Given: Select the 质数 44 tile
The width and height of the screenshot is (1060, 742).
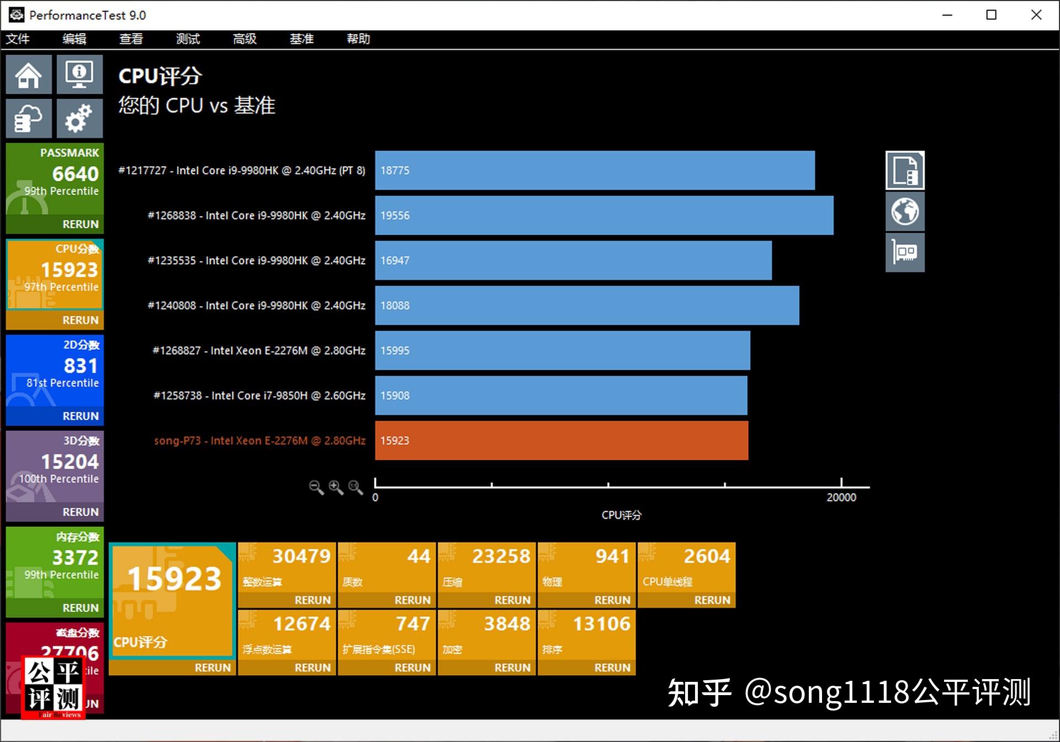Looking at the screenshot, I should pos(387,568).
